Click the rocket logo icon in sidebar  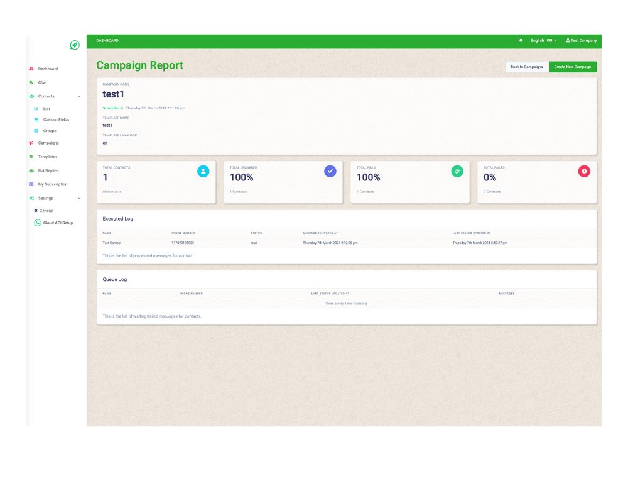click(75, 45)
